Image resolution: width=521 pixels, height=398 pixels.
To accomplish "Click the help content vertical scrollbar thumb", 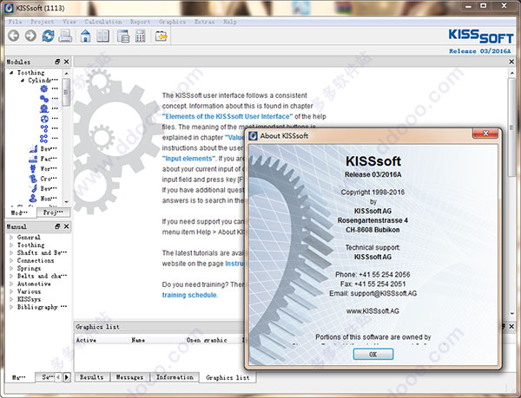I will click(511, 127).
